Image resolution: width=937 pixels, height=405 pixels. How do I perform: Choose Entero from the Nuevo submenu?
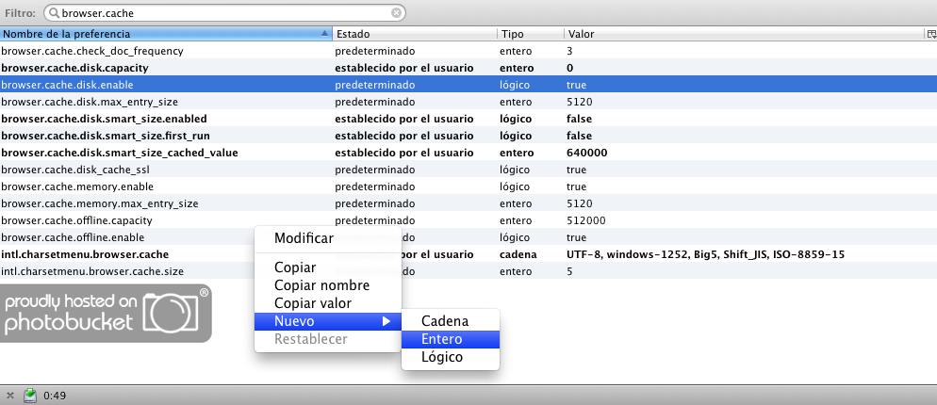(442, 339)
